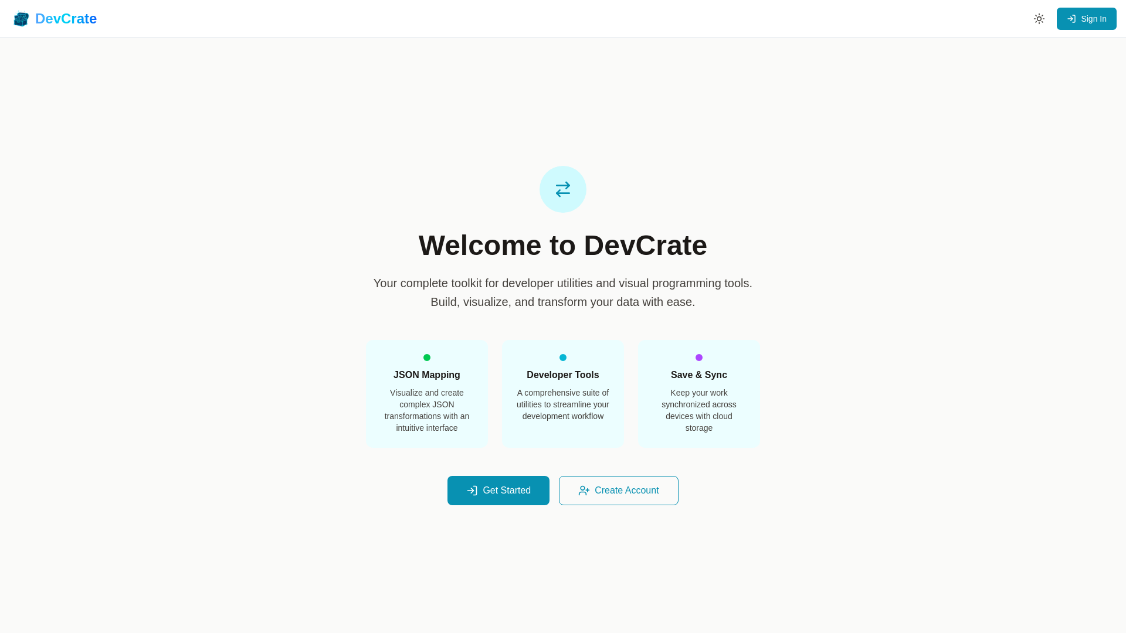Click the swap arrows circle icon
Screen dimensions: 1126x633
[563, 189]
